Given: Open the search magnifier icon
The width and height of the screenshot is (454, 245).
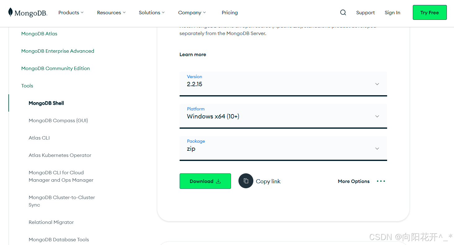Looking at the screenshot, I should pos(343,12).
